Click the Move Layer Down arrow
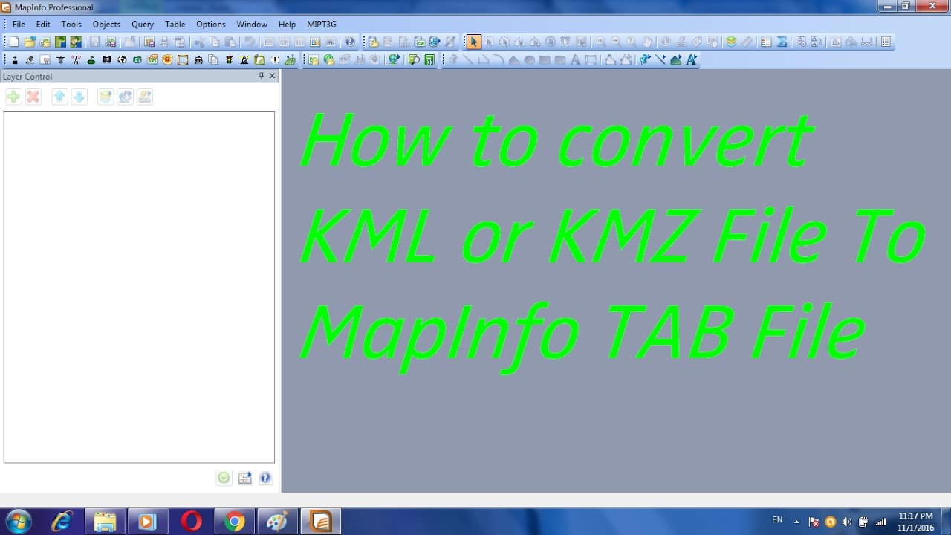Image resolution: width=951 pixels, height=535 pixels. 79,97
